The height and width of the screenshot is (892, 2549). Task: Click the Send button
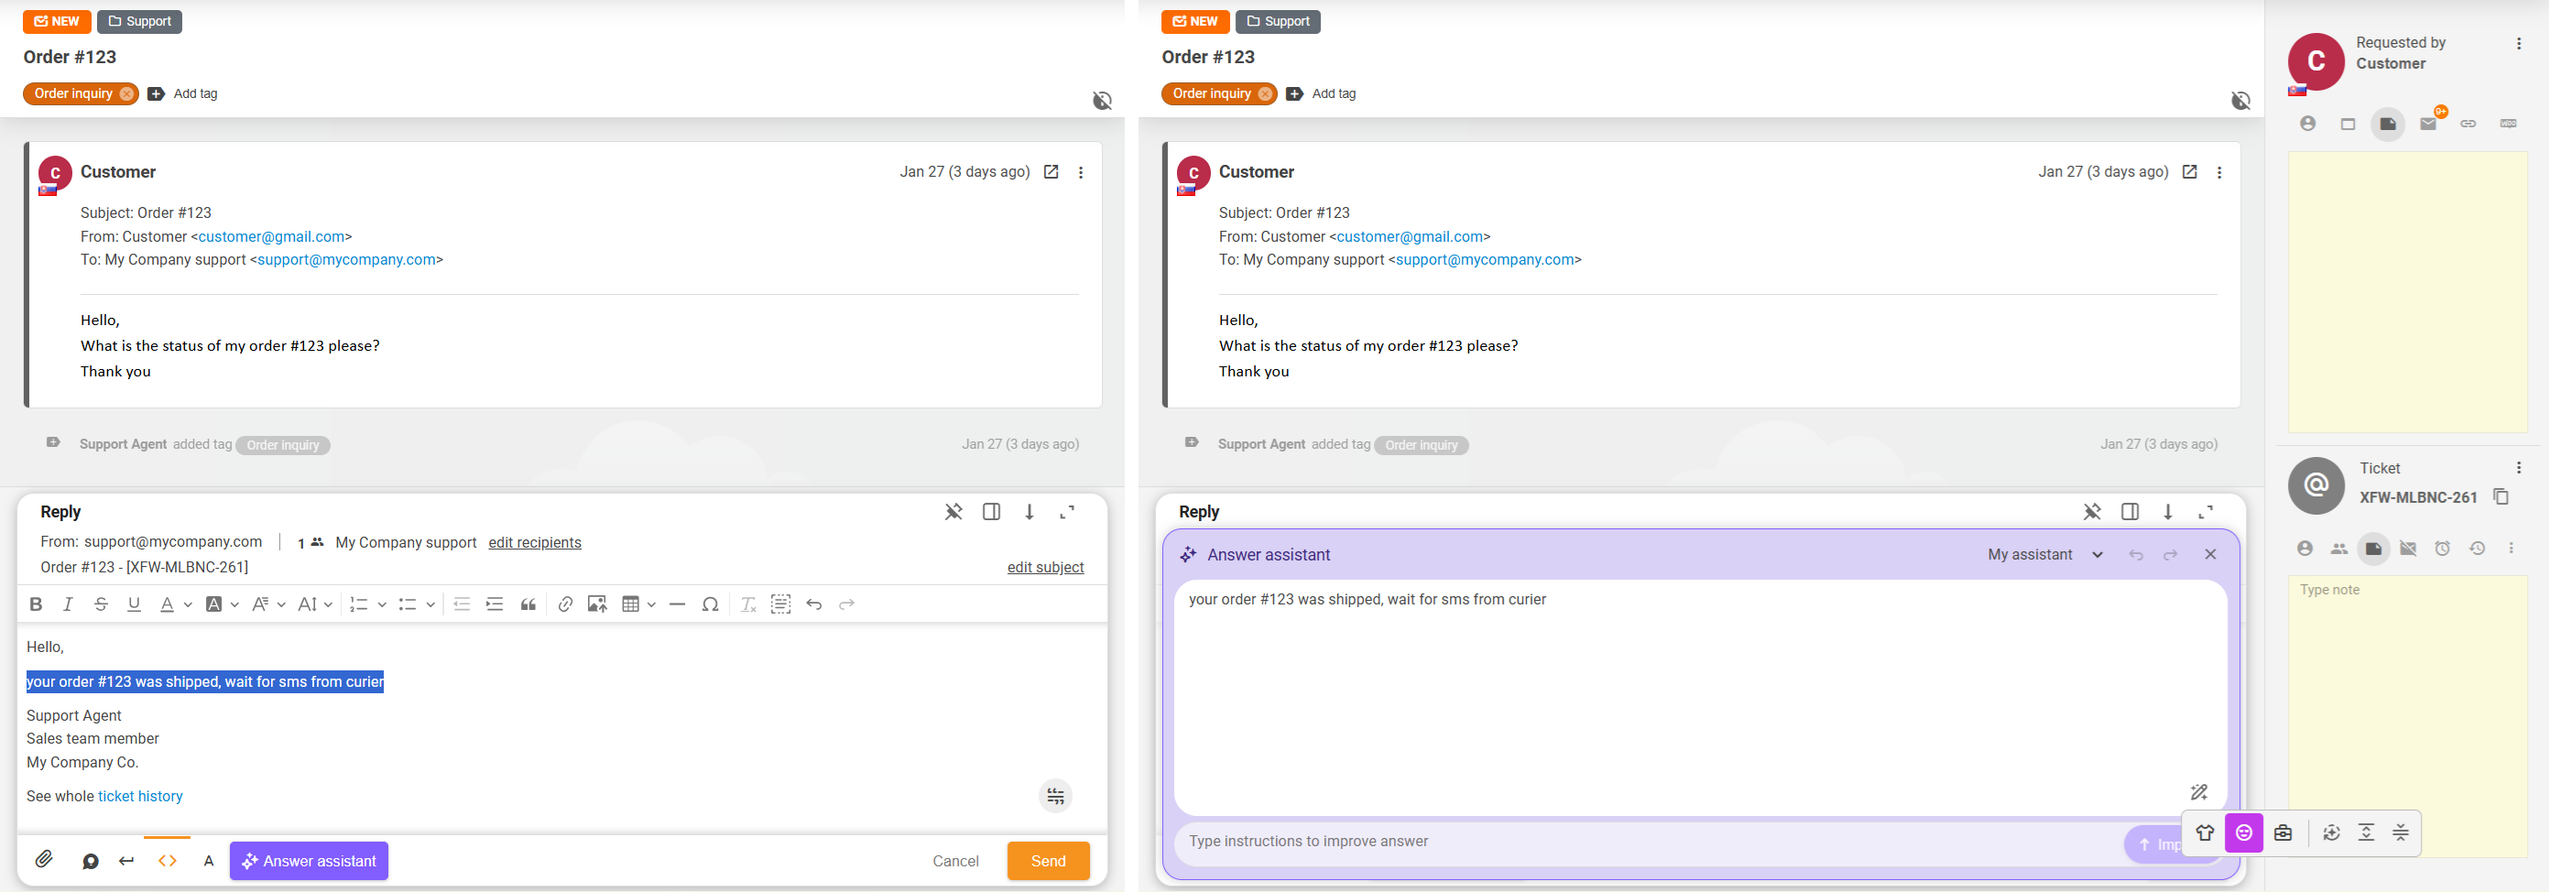(1047, 860)
